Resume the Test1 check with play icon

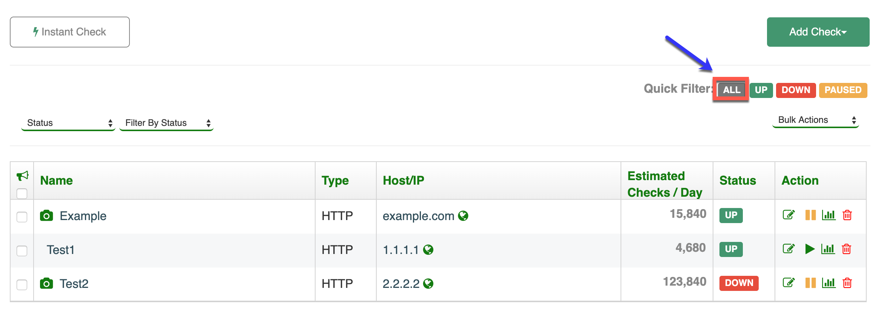(810, 249)
